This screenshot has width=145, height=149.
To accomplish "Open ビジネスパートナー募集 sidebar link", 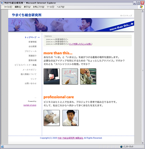I will 25,65.
